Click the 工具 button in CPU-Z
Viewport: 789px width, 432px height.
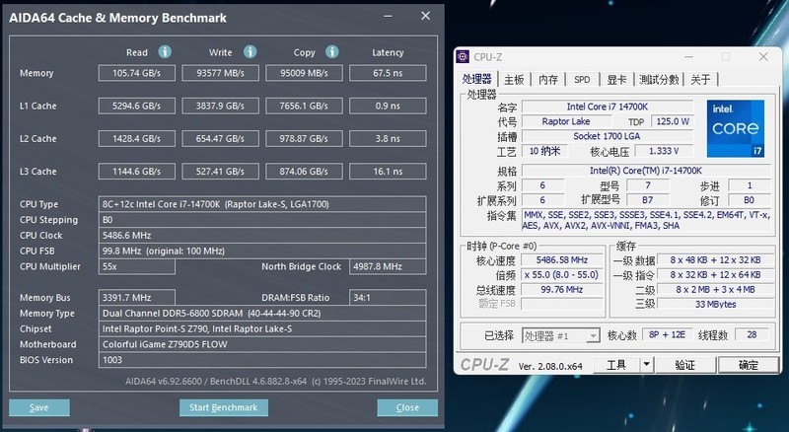(616, 365)
